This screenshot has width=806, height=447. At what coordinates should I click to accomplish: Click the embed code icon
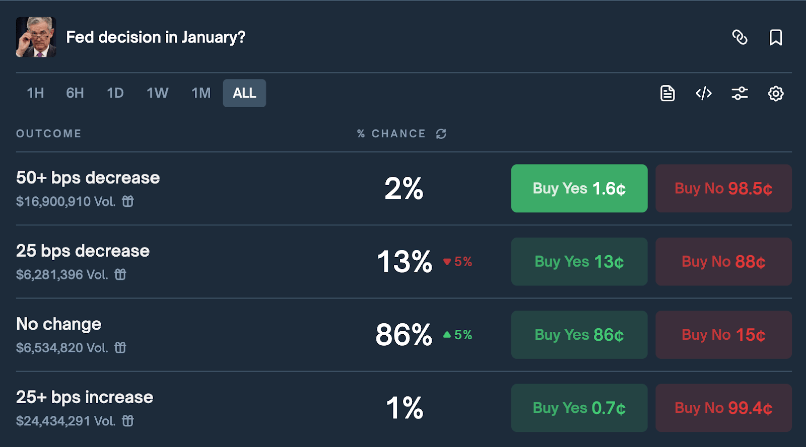click(704, 93)
